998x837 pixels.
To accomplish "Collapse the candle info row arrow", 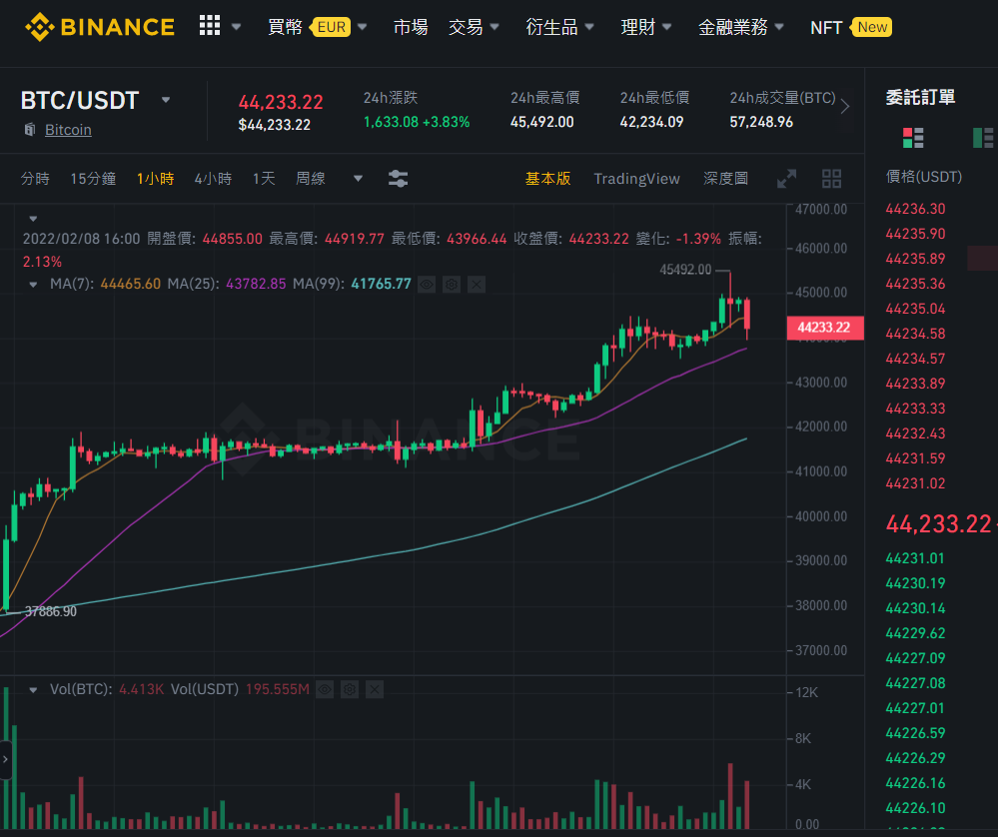I will 33,219.
